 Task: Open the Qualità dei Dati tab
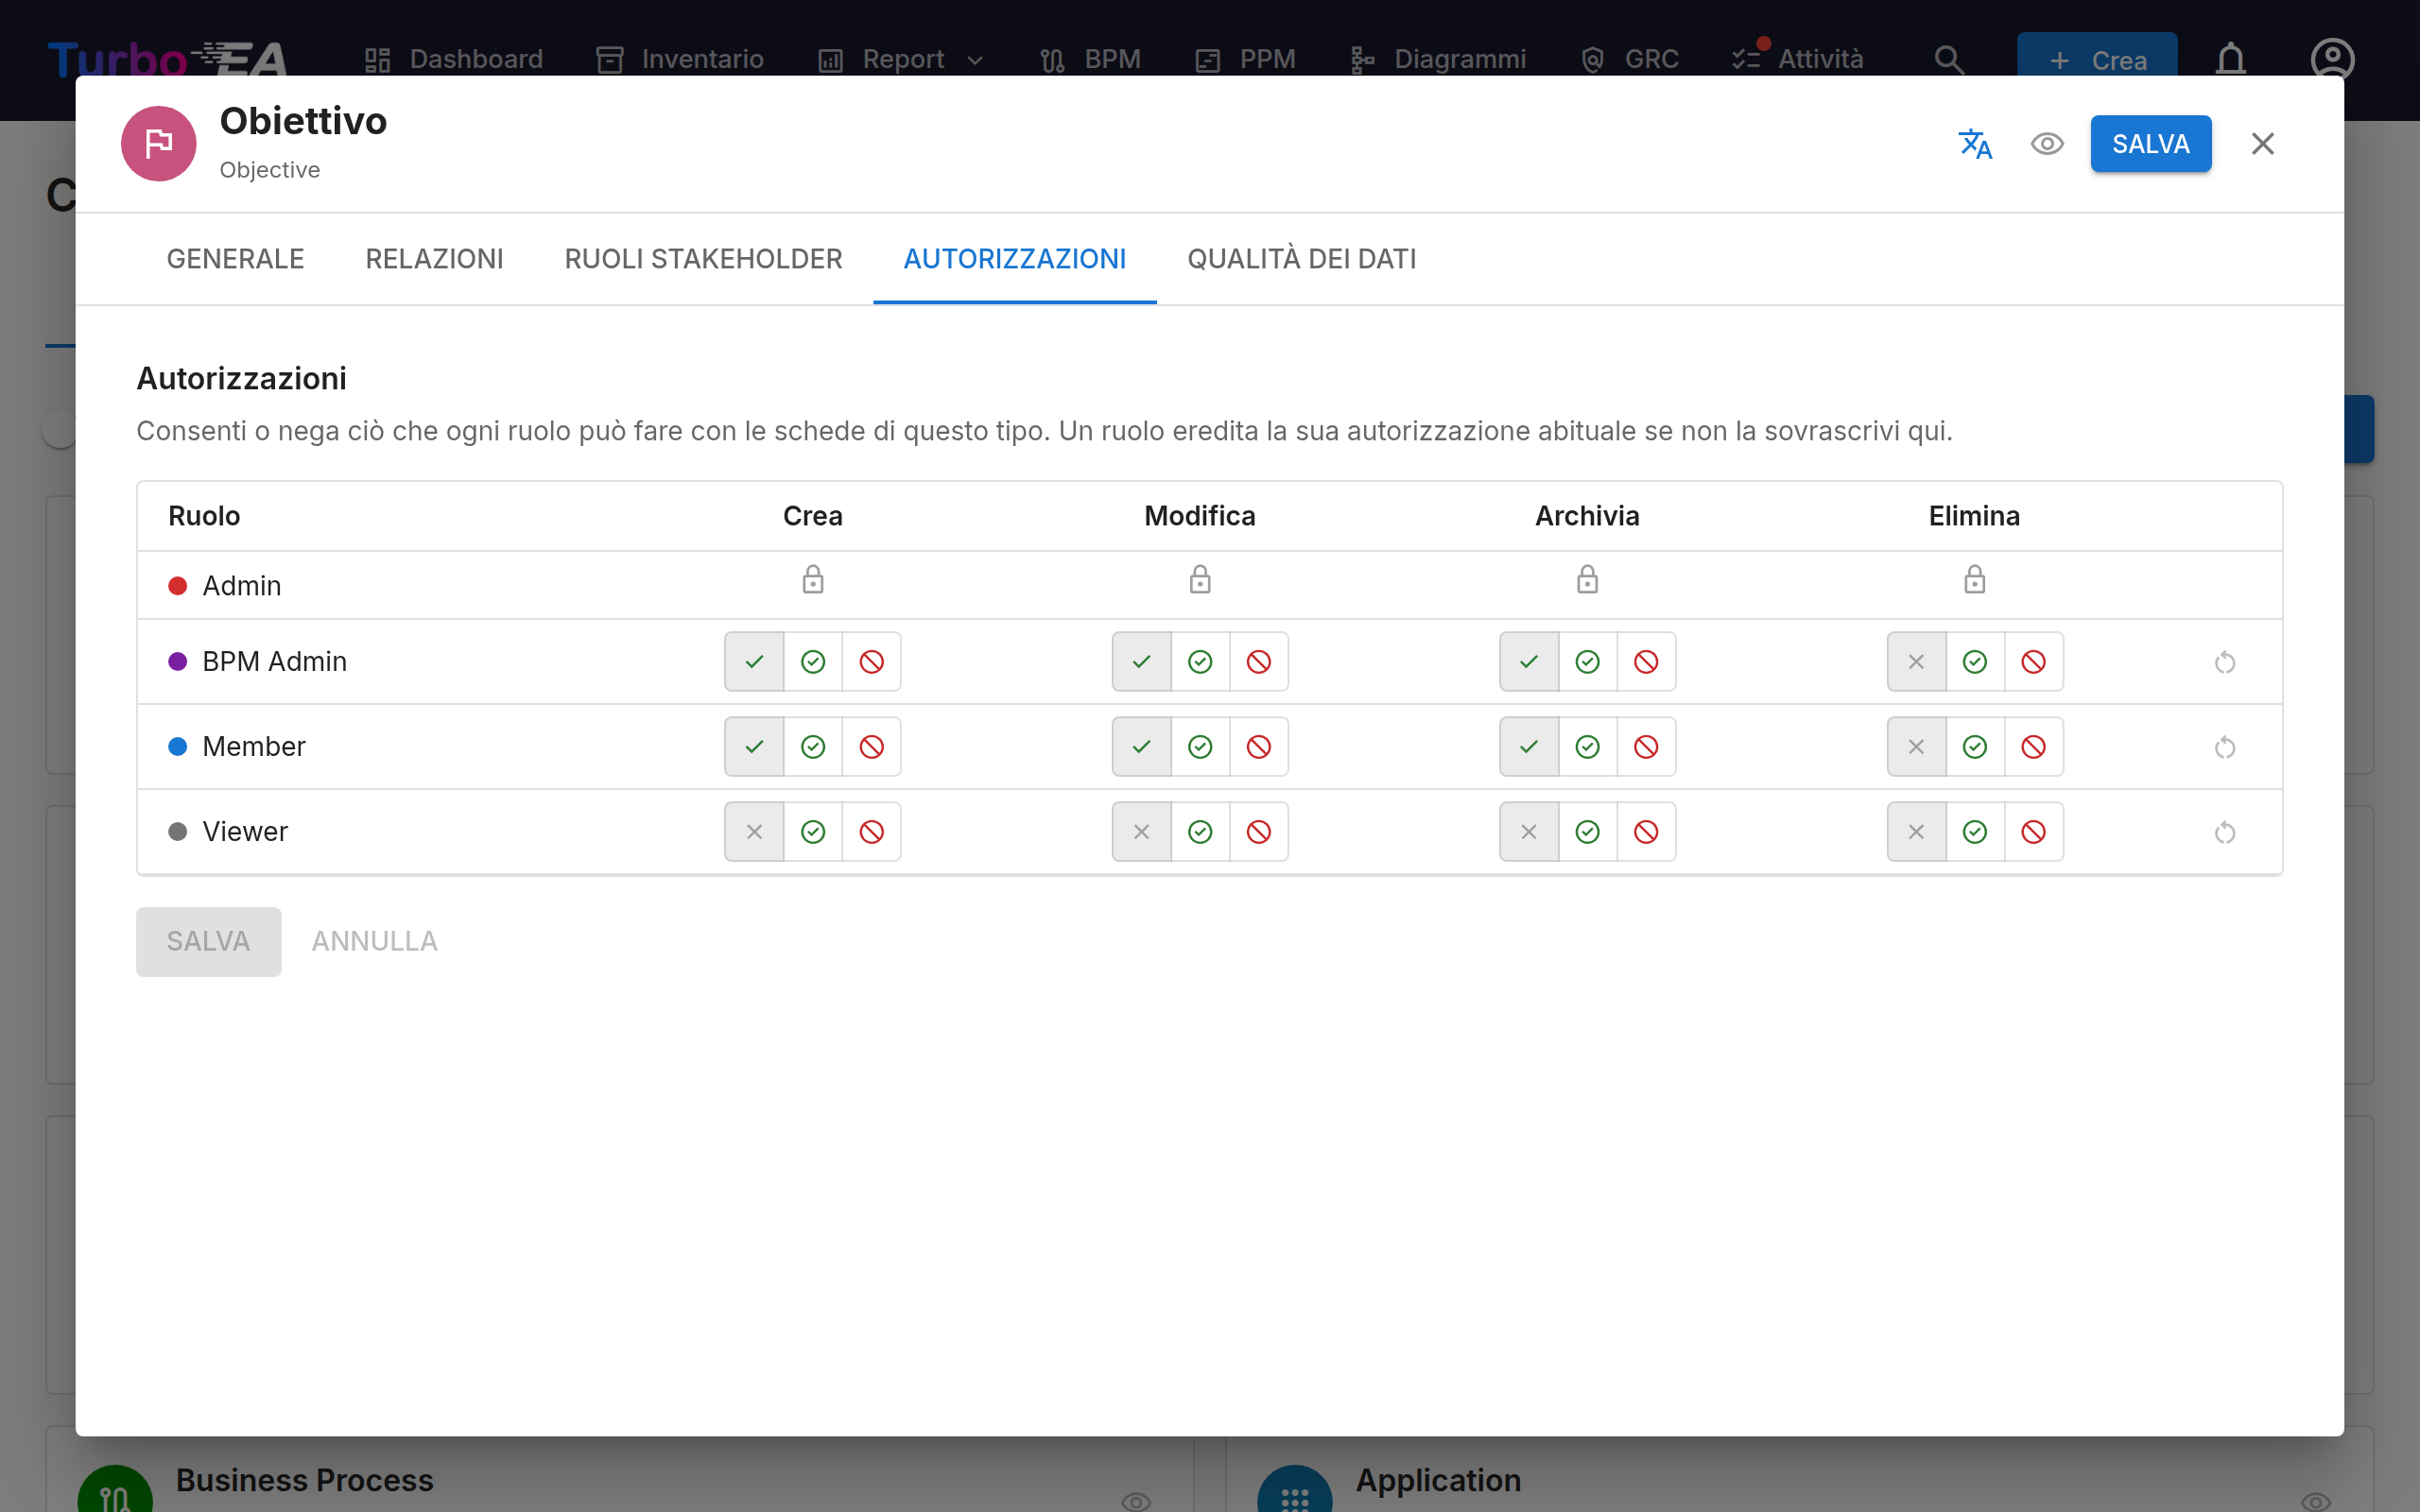[x=1301, y=259]
